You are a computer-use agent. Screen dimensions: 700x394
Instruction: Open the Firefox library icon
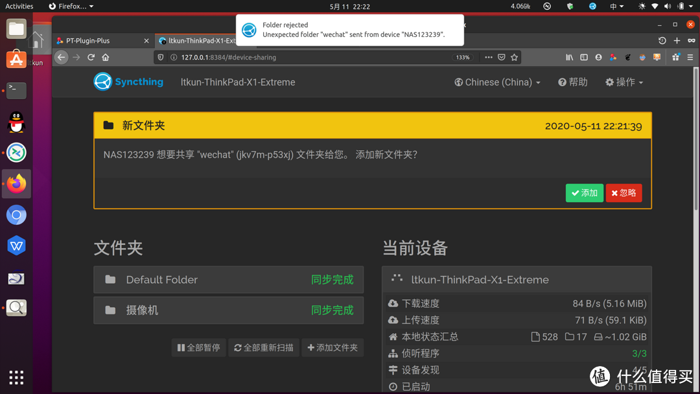click(569, 57)
